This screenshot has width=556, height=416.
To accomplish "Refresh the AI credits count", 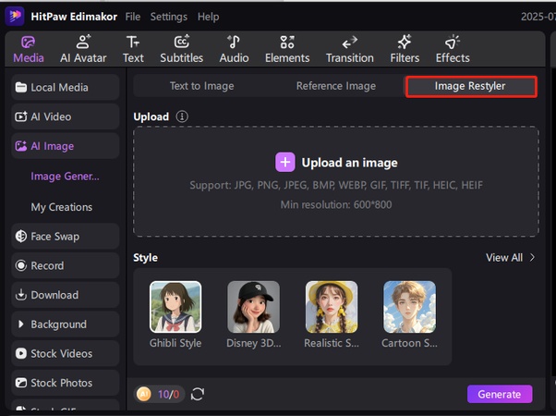I will [x=198, y=394].
